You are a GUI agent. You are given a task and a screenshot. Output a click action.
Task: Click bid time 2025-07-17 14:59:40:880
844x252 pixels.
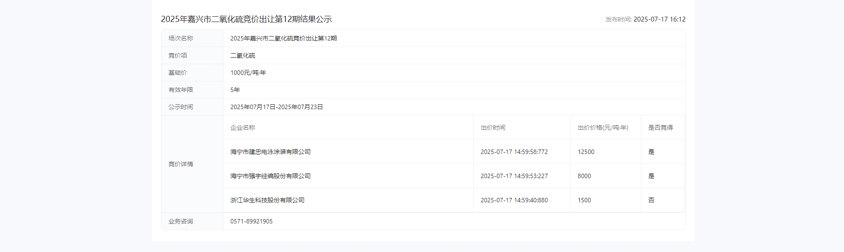[x=514, y=200]
